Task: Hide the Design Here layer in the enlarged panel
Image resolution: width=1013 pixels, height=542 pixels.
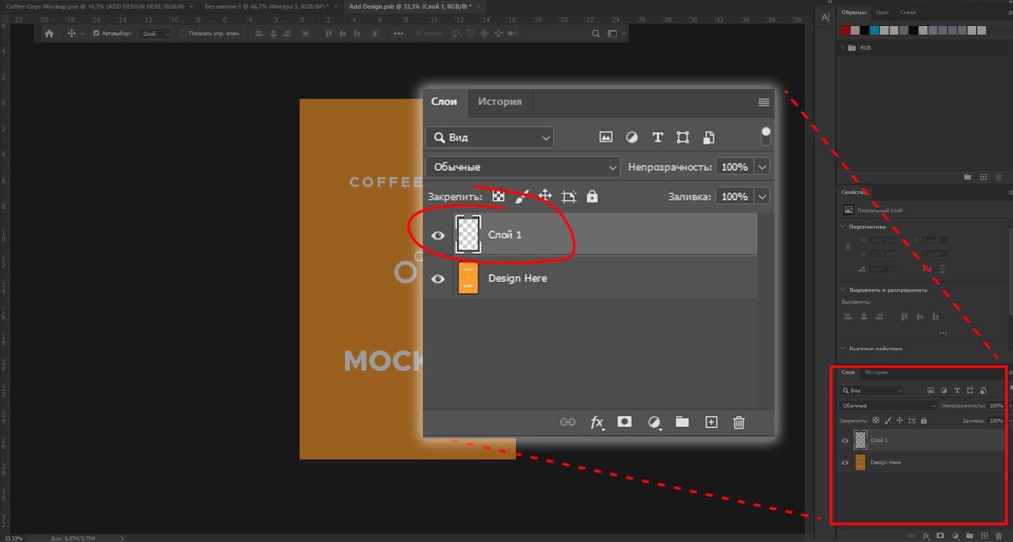Action: pyautogui.click(x=437, y=279)
